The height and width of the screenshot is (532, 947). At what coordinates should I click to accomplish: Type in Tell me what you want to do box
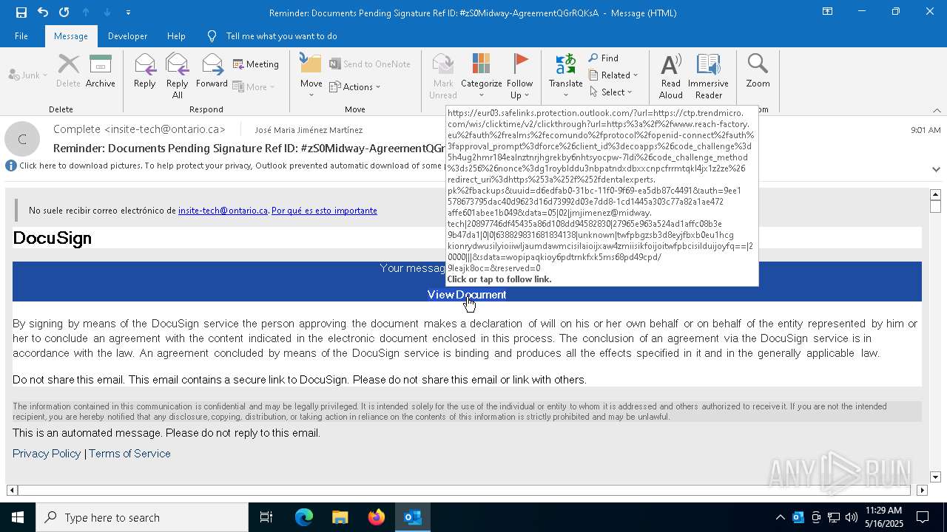[281, 36]
